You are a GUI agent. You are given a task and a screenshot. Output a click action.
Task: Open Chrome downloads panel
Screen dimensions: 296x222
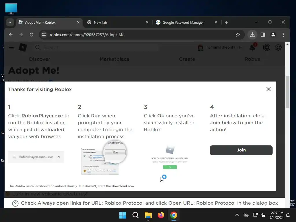coord(252,35)
